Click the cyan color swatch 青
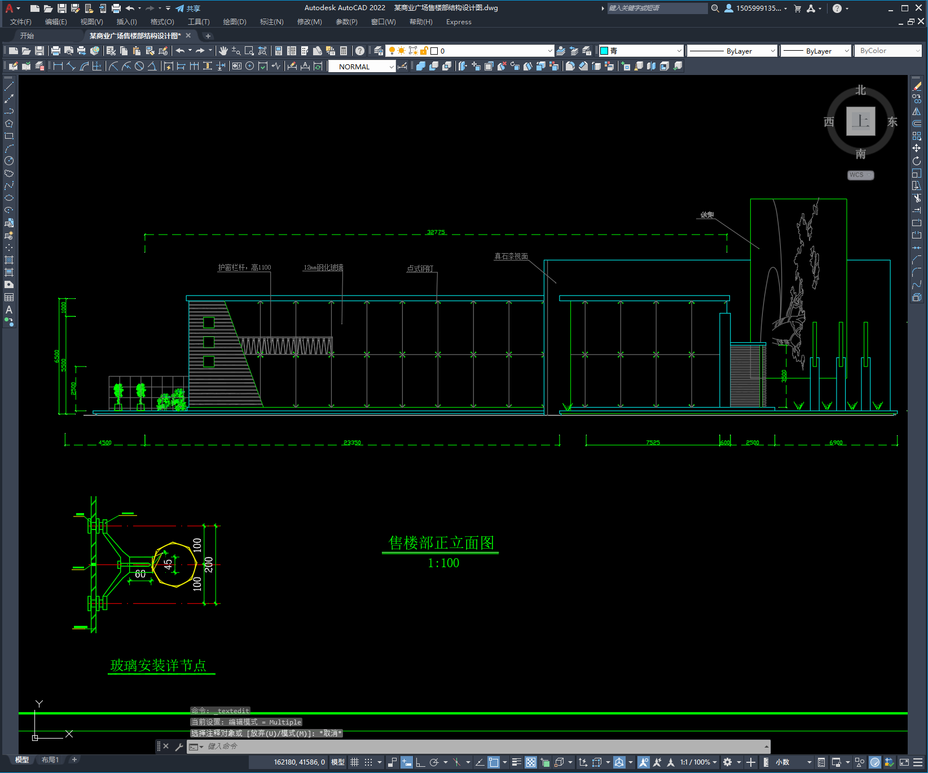The height and width of the screenshot is (773, 928). coord(604,51)
